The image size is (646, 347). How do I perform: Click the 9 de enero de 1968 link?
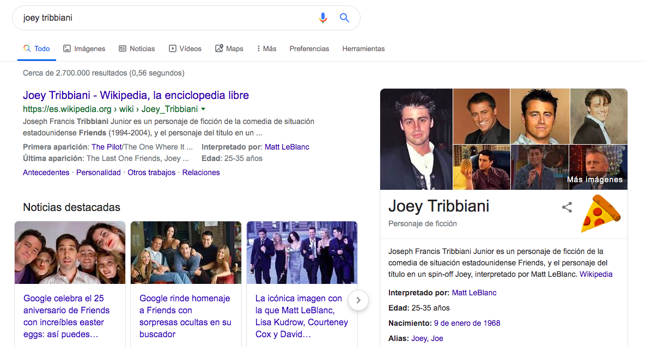467,323
